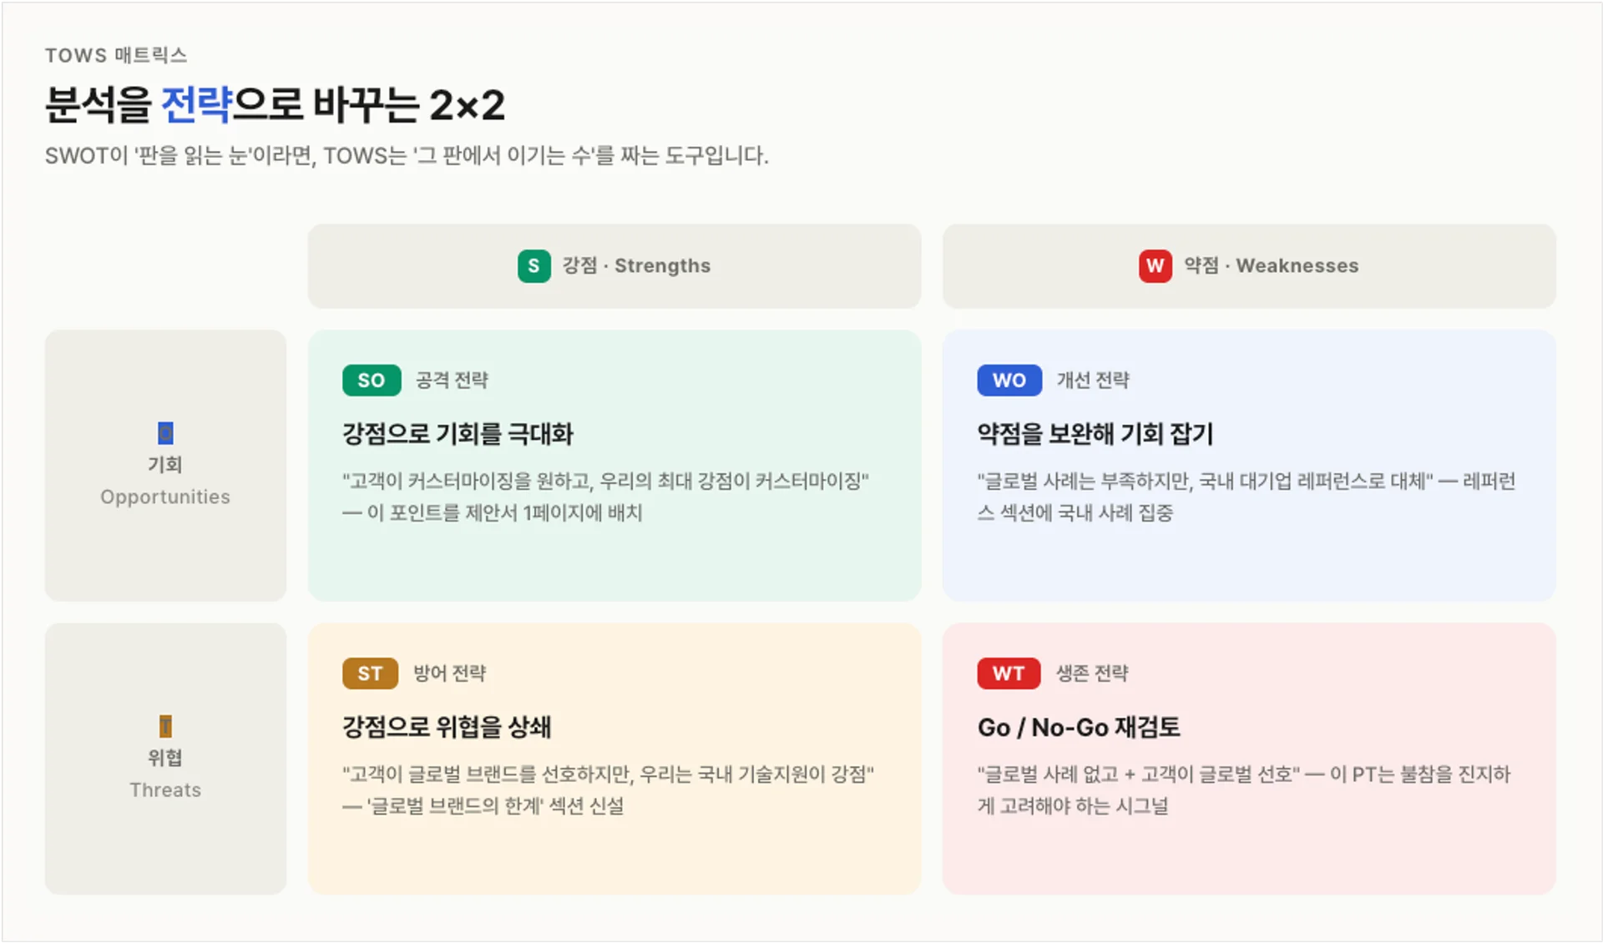Select the red WT badge icon

point(1008,673)
